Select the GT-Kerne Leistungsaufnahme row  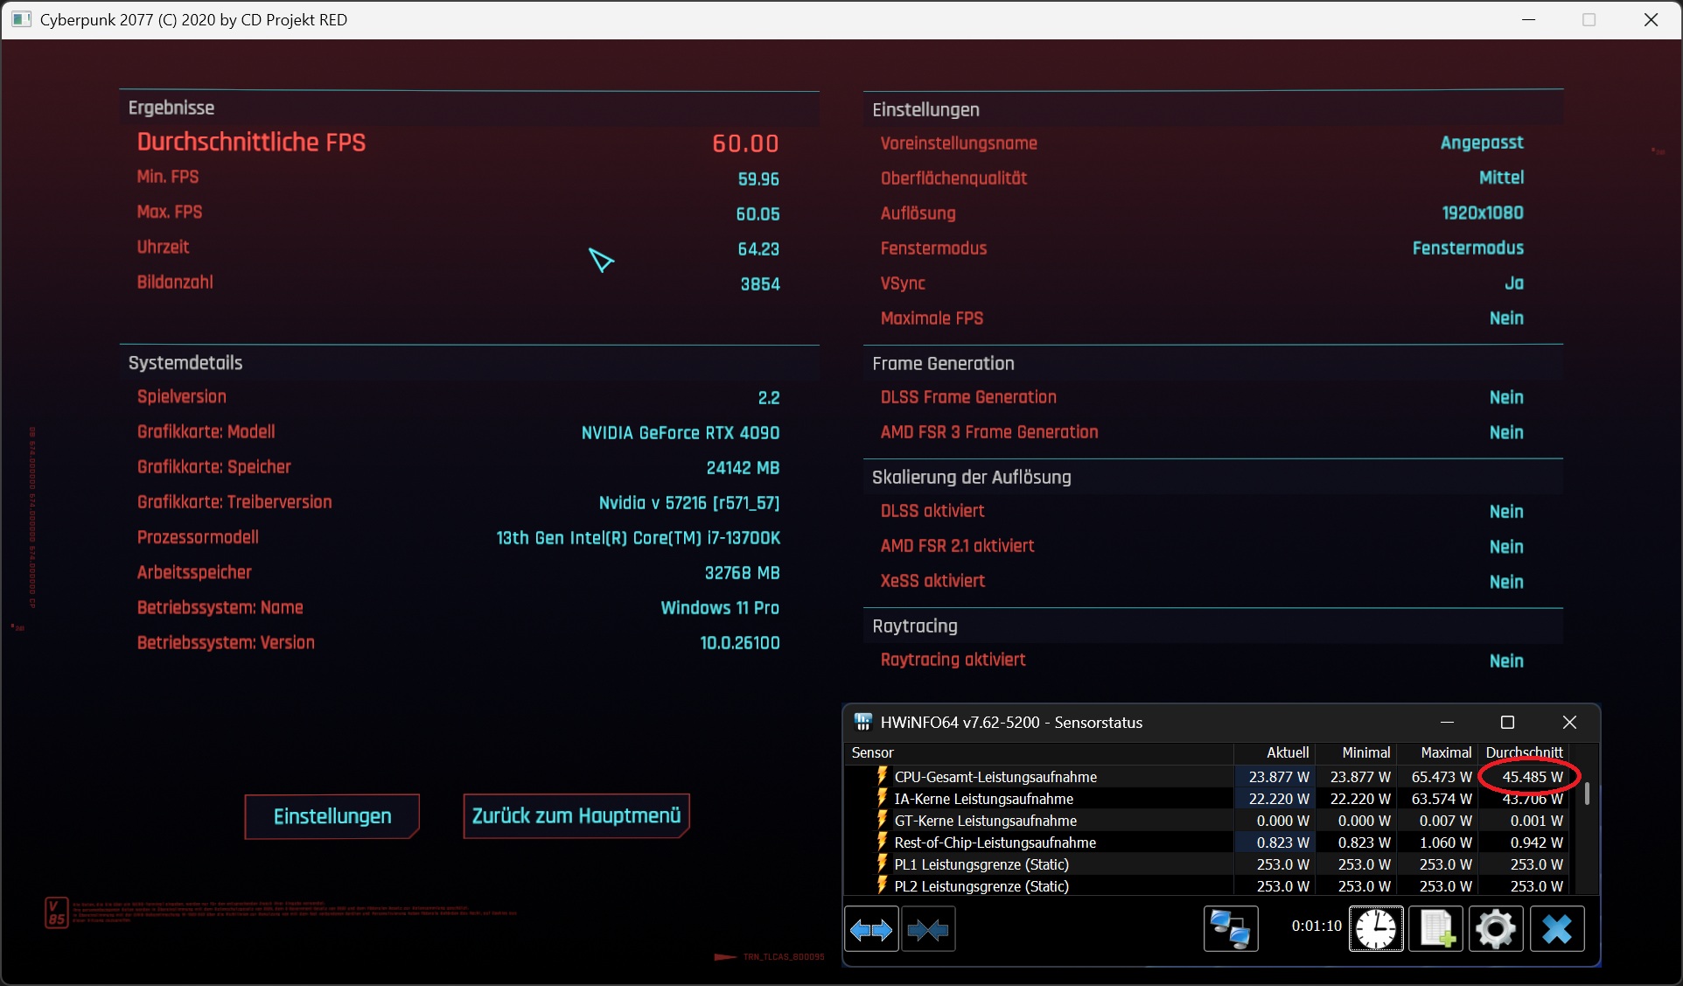[985, 821]
